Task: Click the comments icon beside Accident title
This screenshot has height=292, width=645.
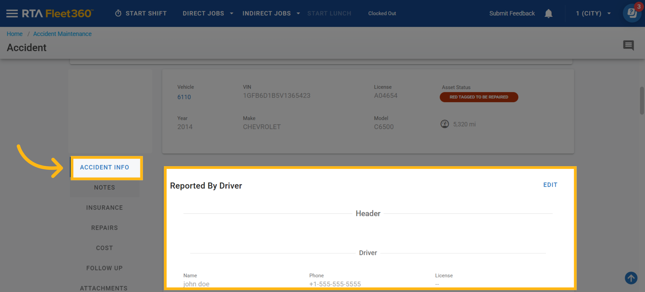Action: click(628, 45)
